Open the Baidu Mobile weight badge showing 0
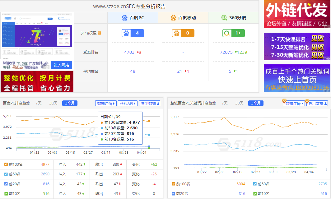Screen dimensions: 331x199 coord(183,33)
